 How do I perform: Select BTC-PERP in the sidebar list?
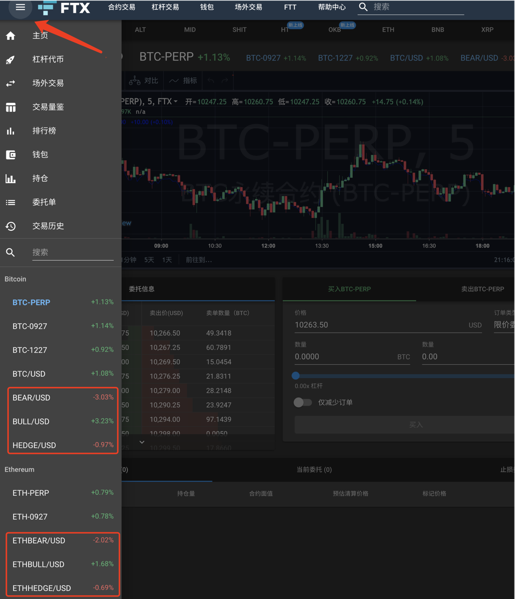click(x=61, y=302)
